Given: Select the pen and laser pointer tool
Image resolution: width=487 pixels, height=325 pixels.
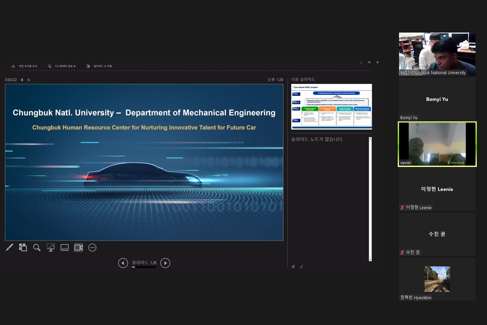Looking at the screenshot, I should (x=9, y=248).
